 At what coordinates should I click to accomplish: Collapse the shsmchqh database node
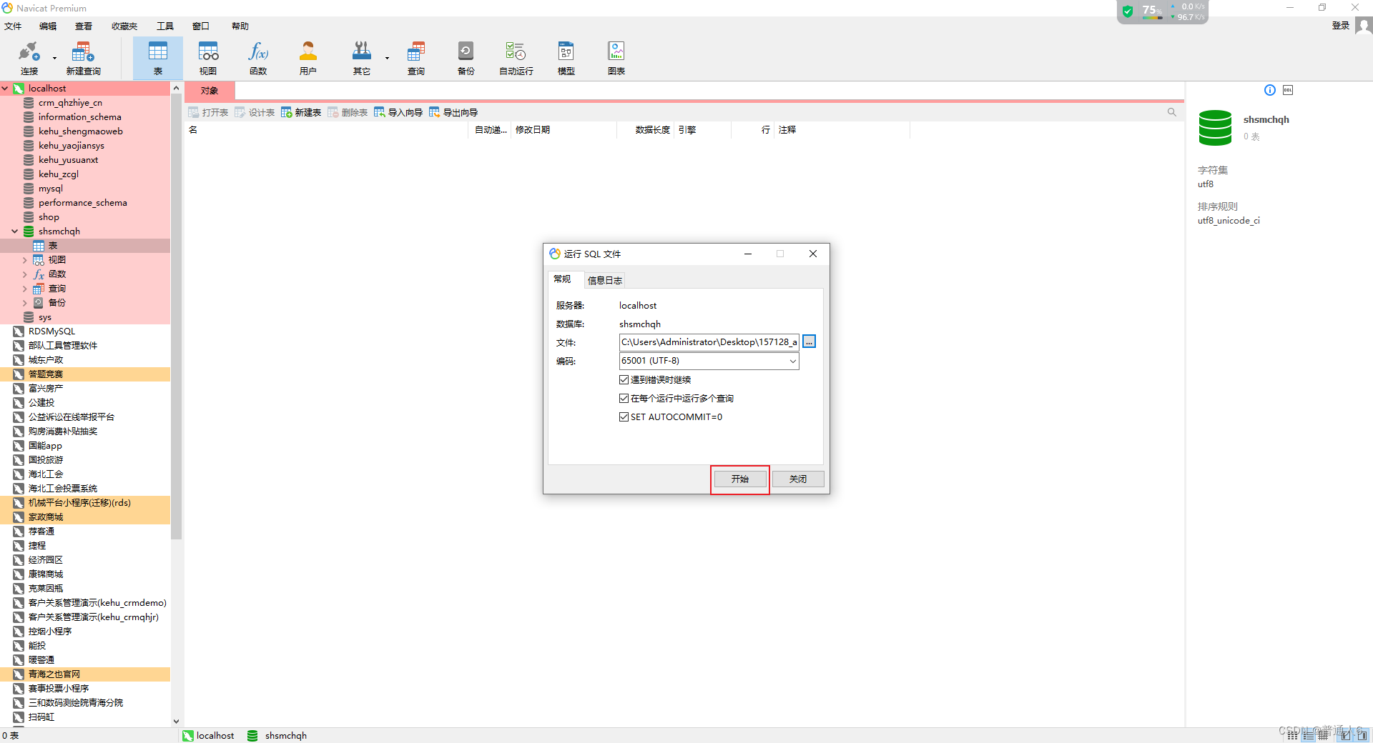(15, 231)
